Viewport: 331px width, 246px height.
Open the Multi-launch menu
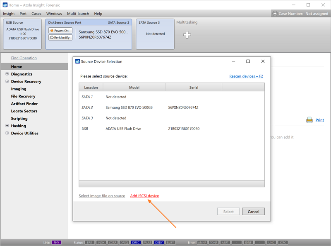[78, 14]
